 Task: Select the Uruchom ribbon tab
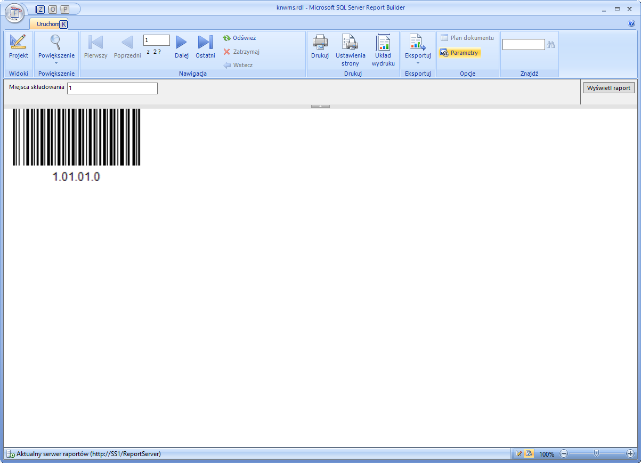[x=48, y=24]
